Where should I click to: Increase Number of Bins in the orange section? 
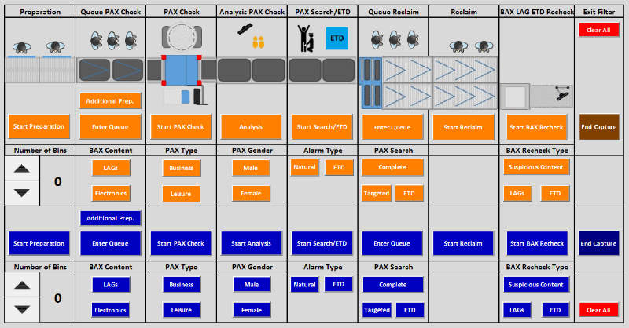coord(22,167)
